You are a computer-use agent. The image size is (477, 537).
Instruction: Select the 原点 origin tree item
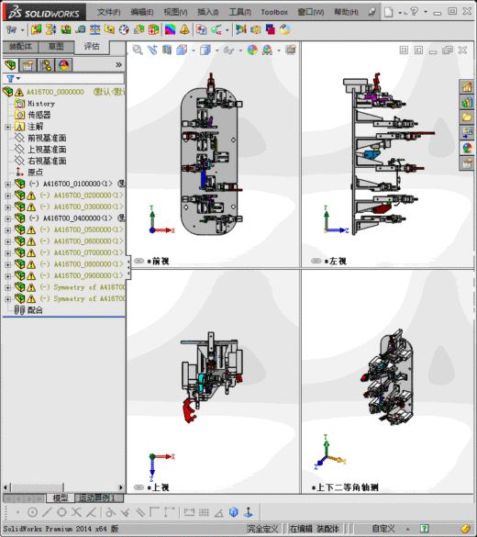coord(35,173)
